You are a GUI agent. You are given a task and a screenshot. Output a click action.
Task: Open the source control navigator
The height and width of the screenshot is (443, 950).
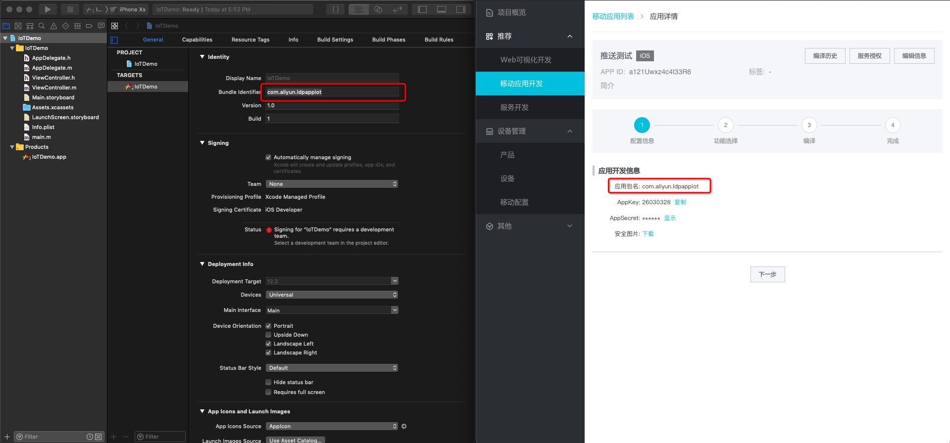pos(18,26)
